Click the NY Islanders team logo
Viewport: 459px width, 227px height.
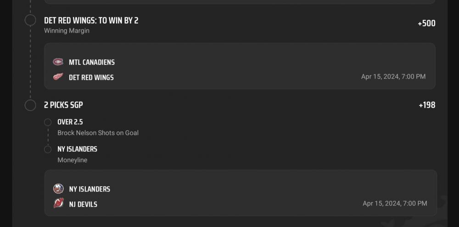pyautogui.click(x=58, y=189)
